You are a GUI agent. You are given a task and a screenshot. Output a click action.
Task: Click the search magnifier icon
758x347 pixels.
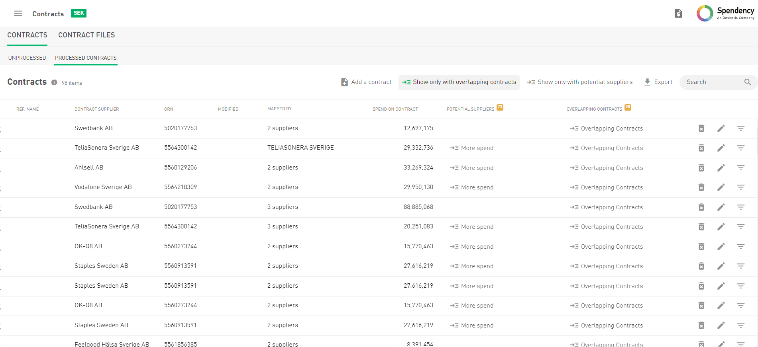[747, 82]
